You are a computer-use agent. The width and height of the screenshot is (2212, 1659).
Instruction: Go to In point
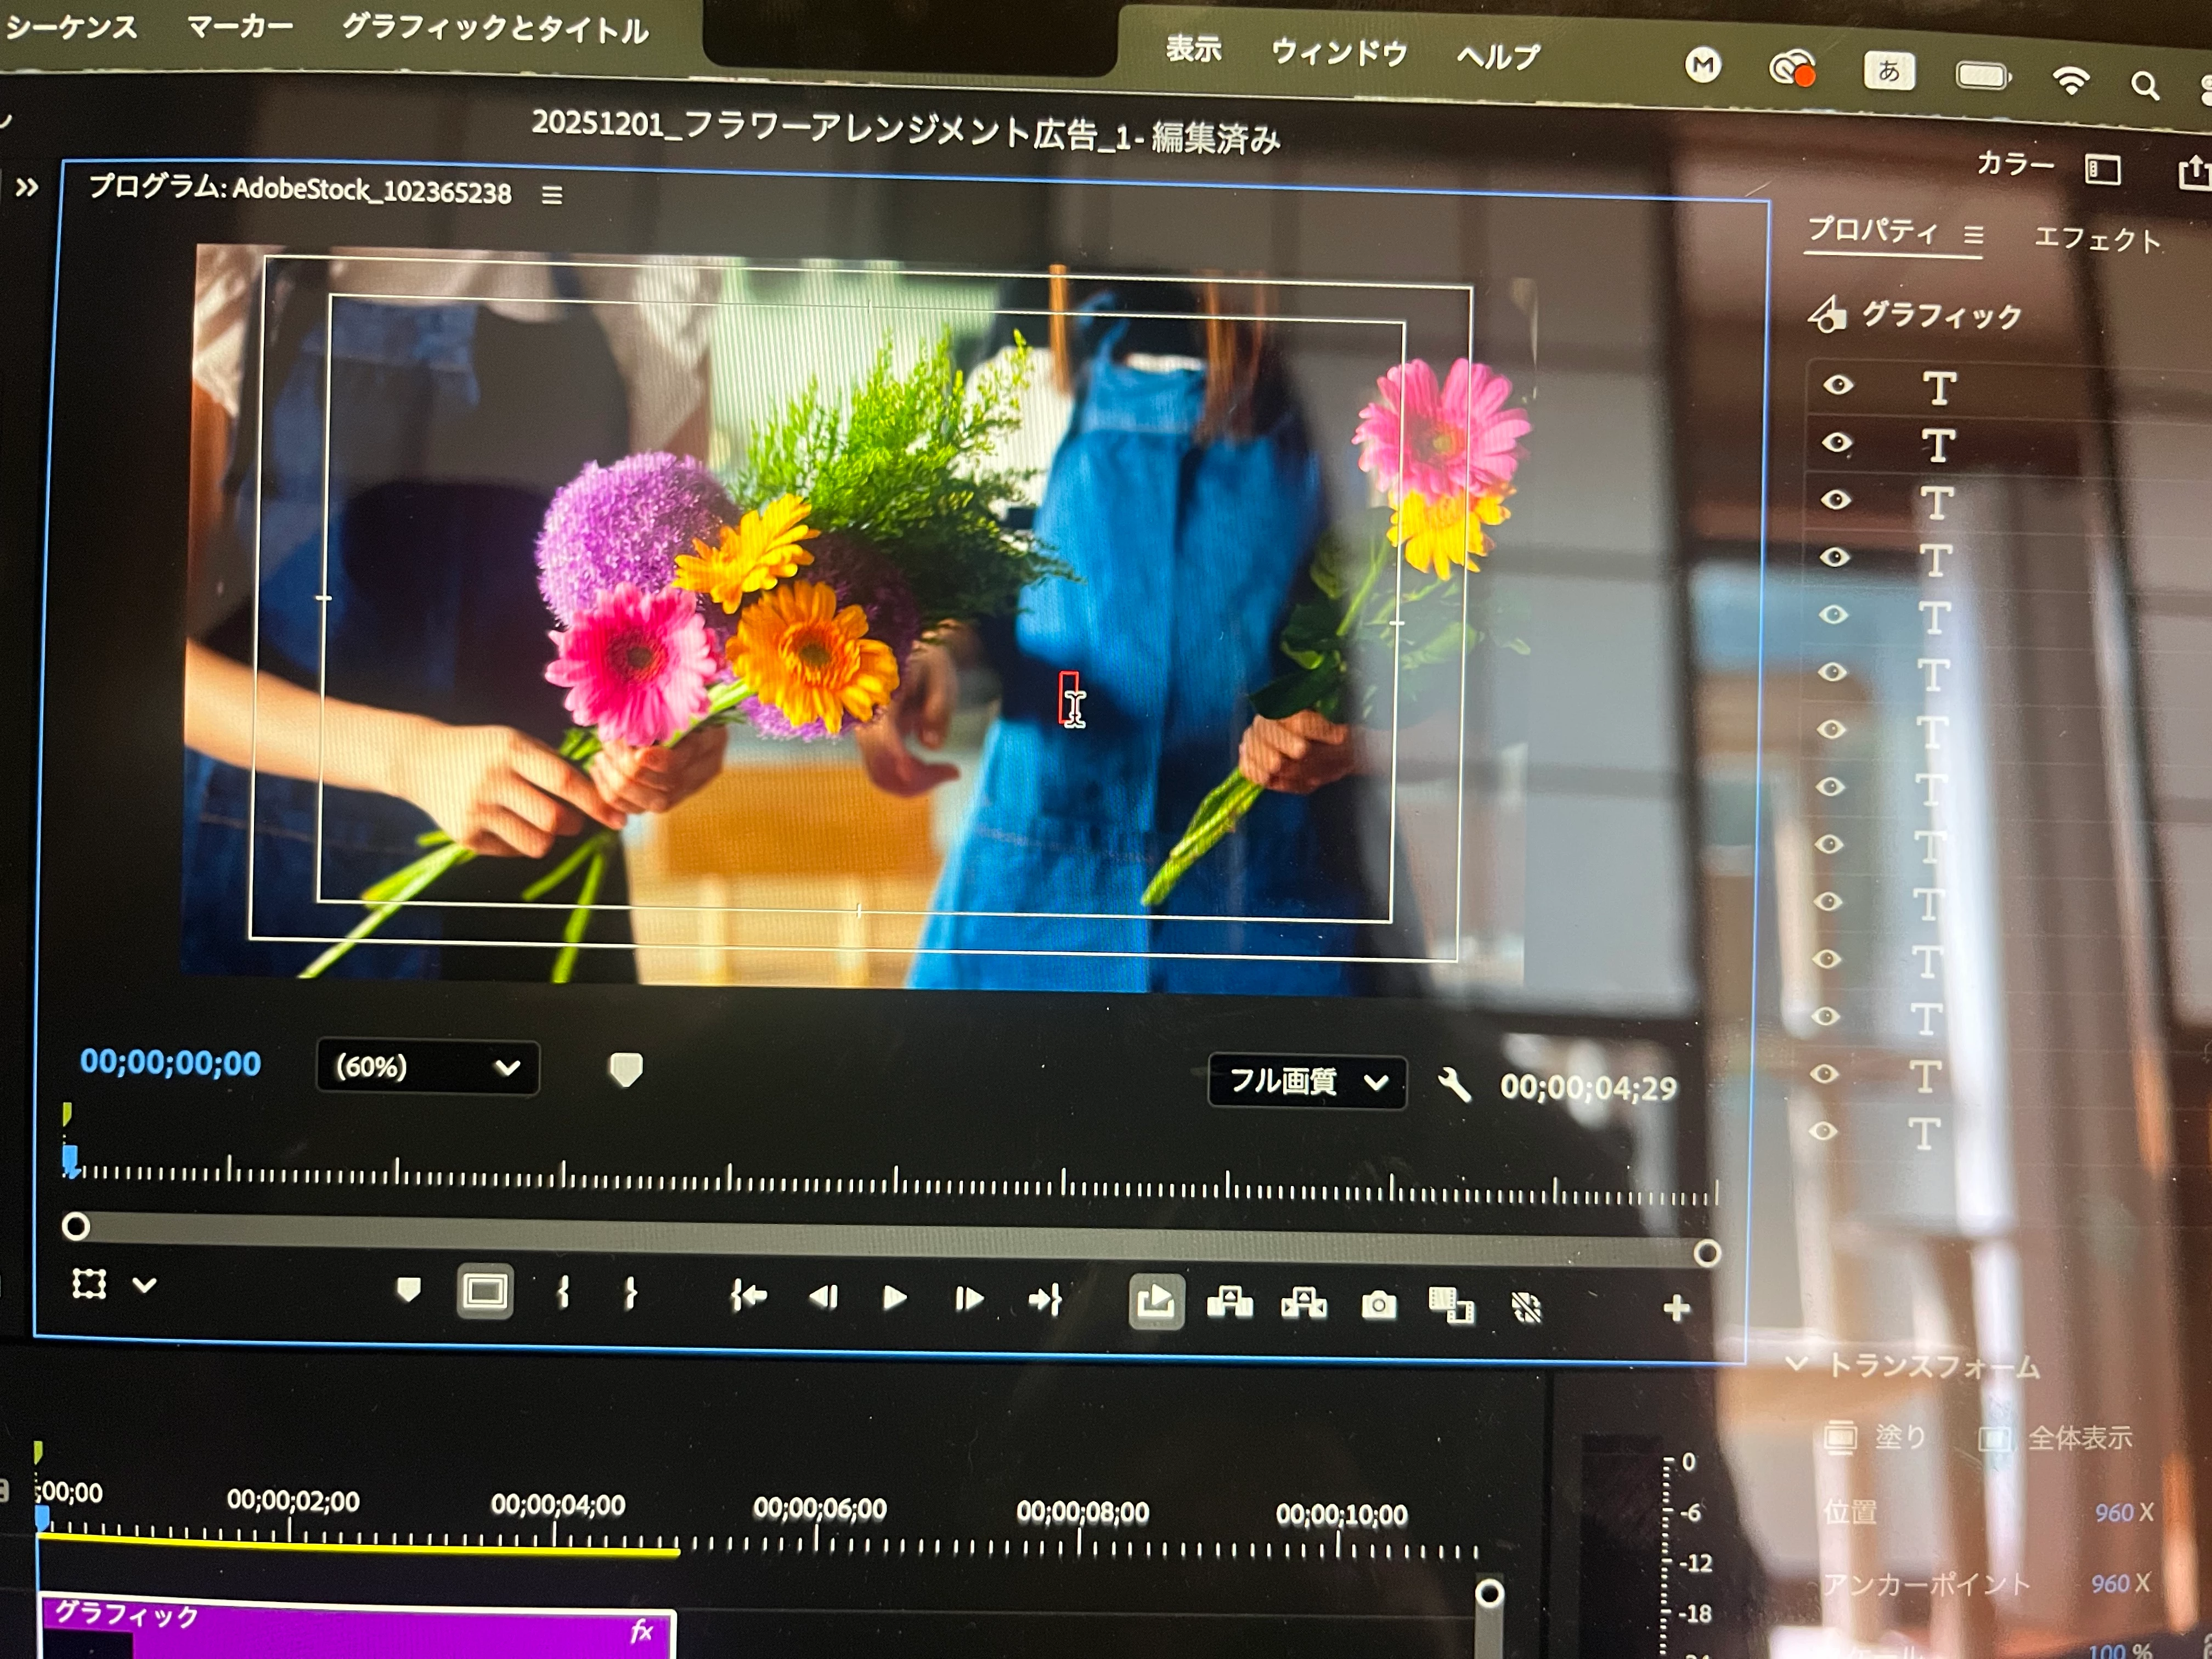748,1296
